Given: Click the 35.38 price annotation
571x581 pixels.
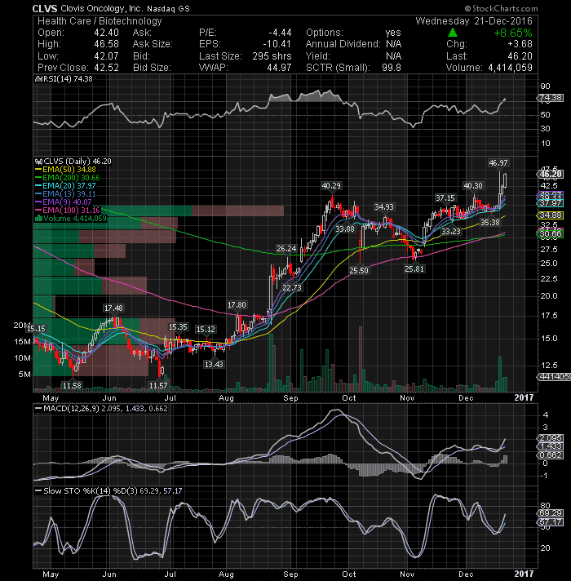Looking at the screenshot, I should [490, 222].
